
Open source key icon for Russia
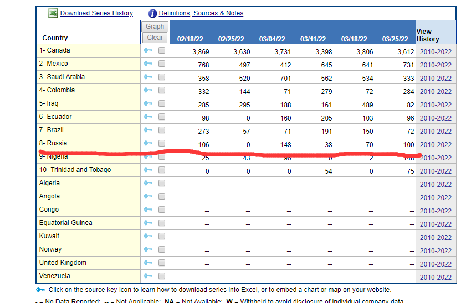148,143
